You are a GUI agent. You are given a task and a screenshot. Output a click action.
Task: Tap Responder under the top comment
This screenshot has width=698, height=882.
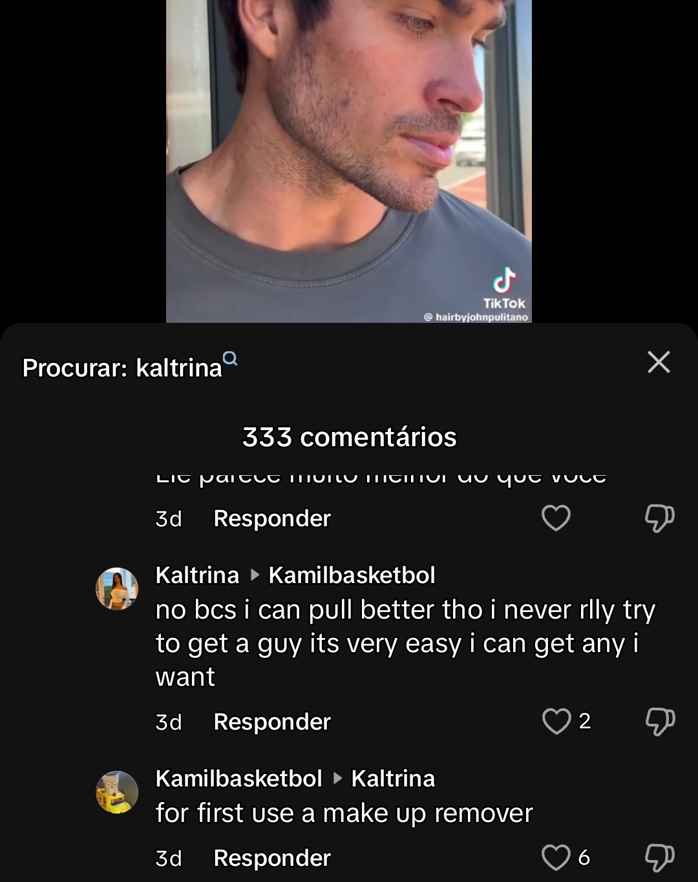[271, 518]
